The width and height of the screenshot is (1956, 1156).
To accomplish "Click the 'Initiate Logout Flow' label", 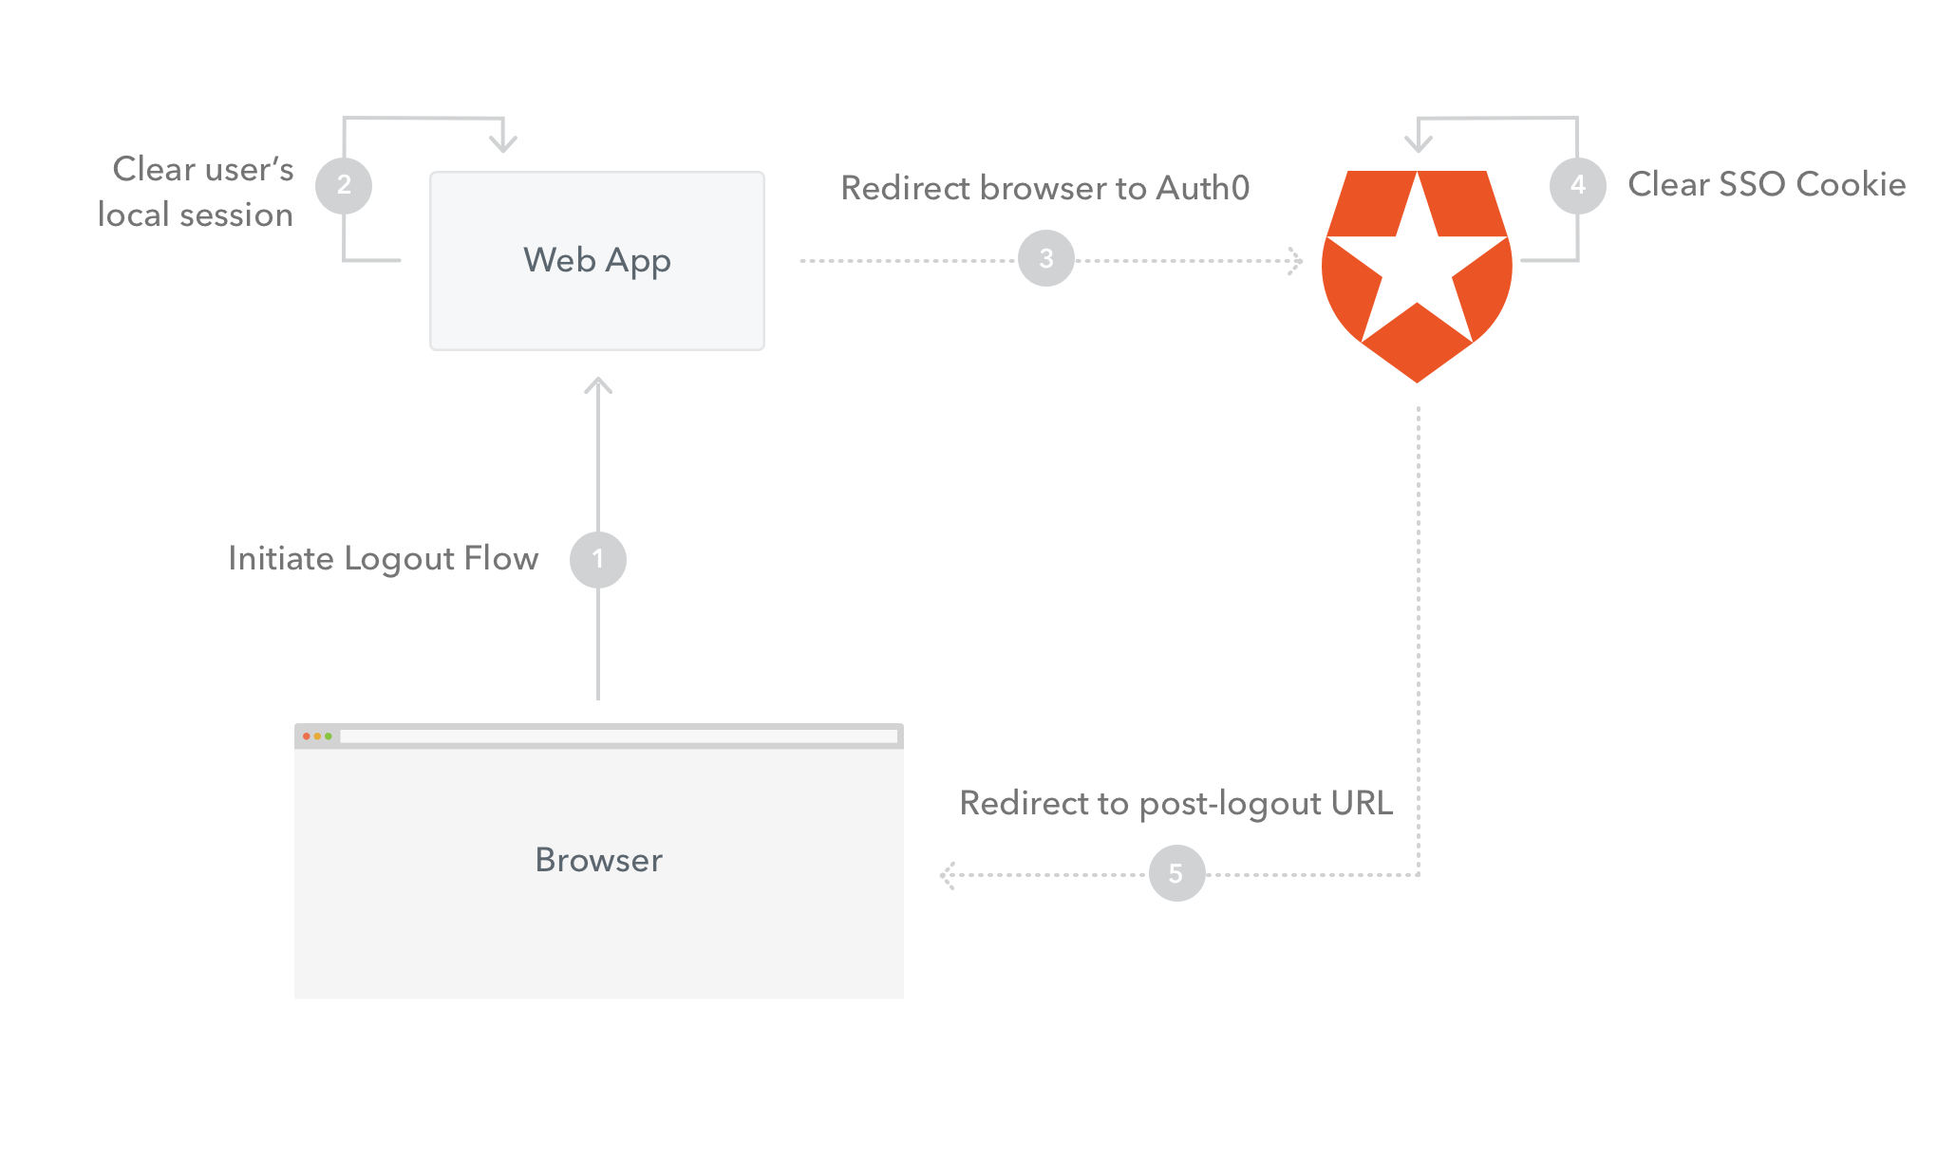I will tap(384, 559).
